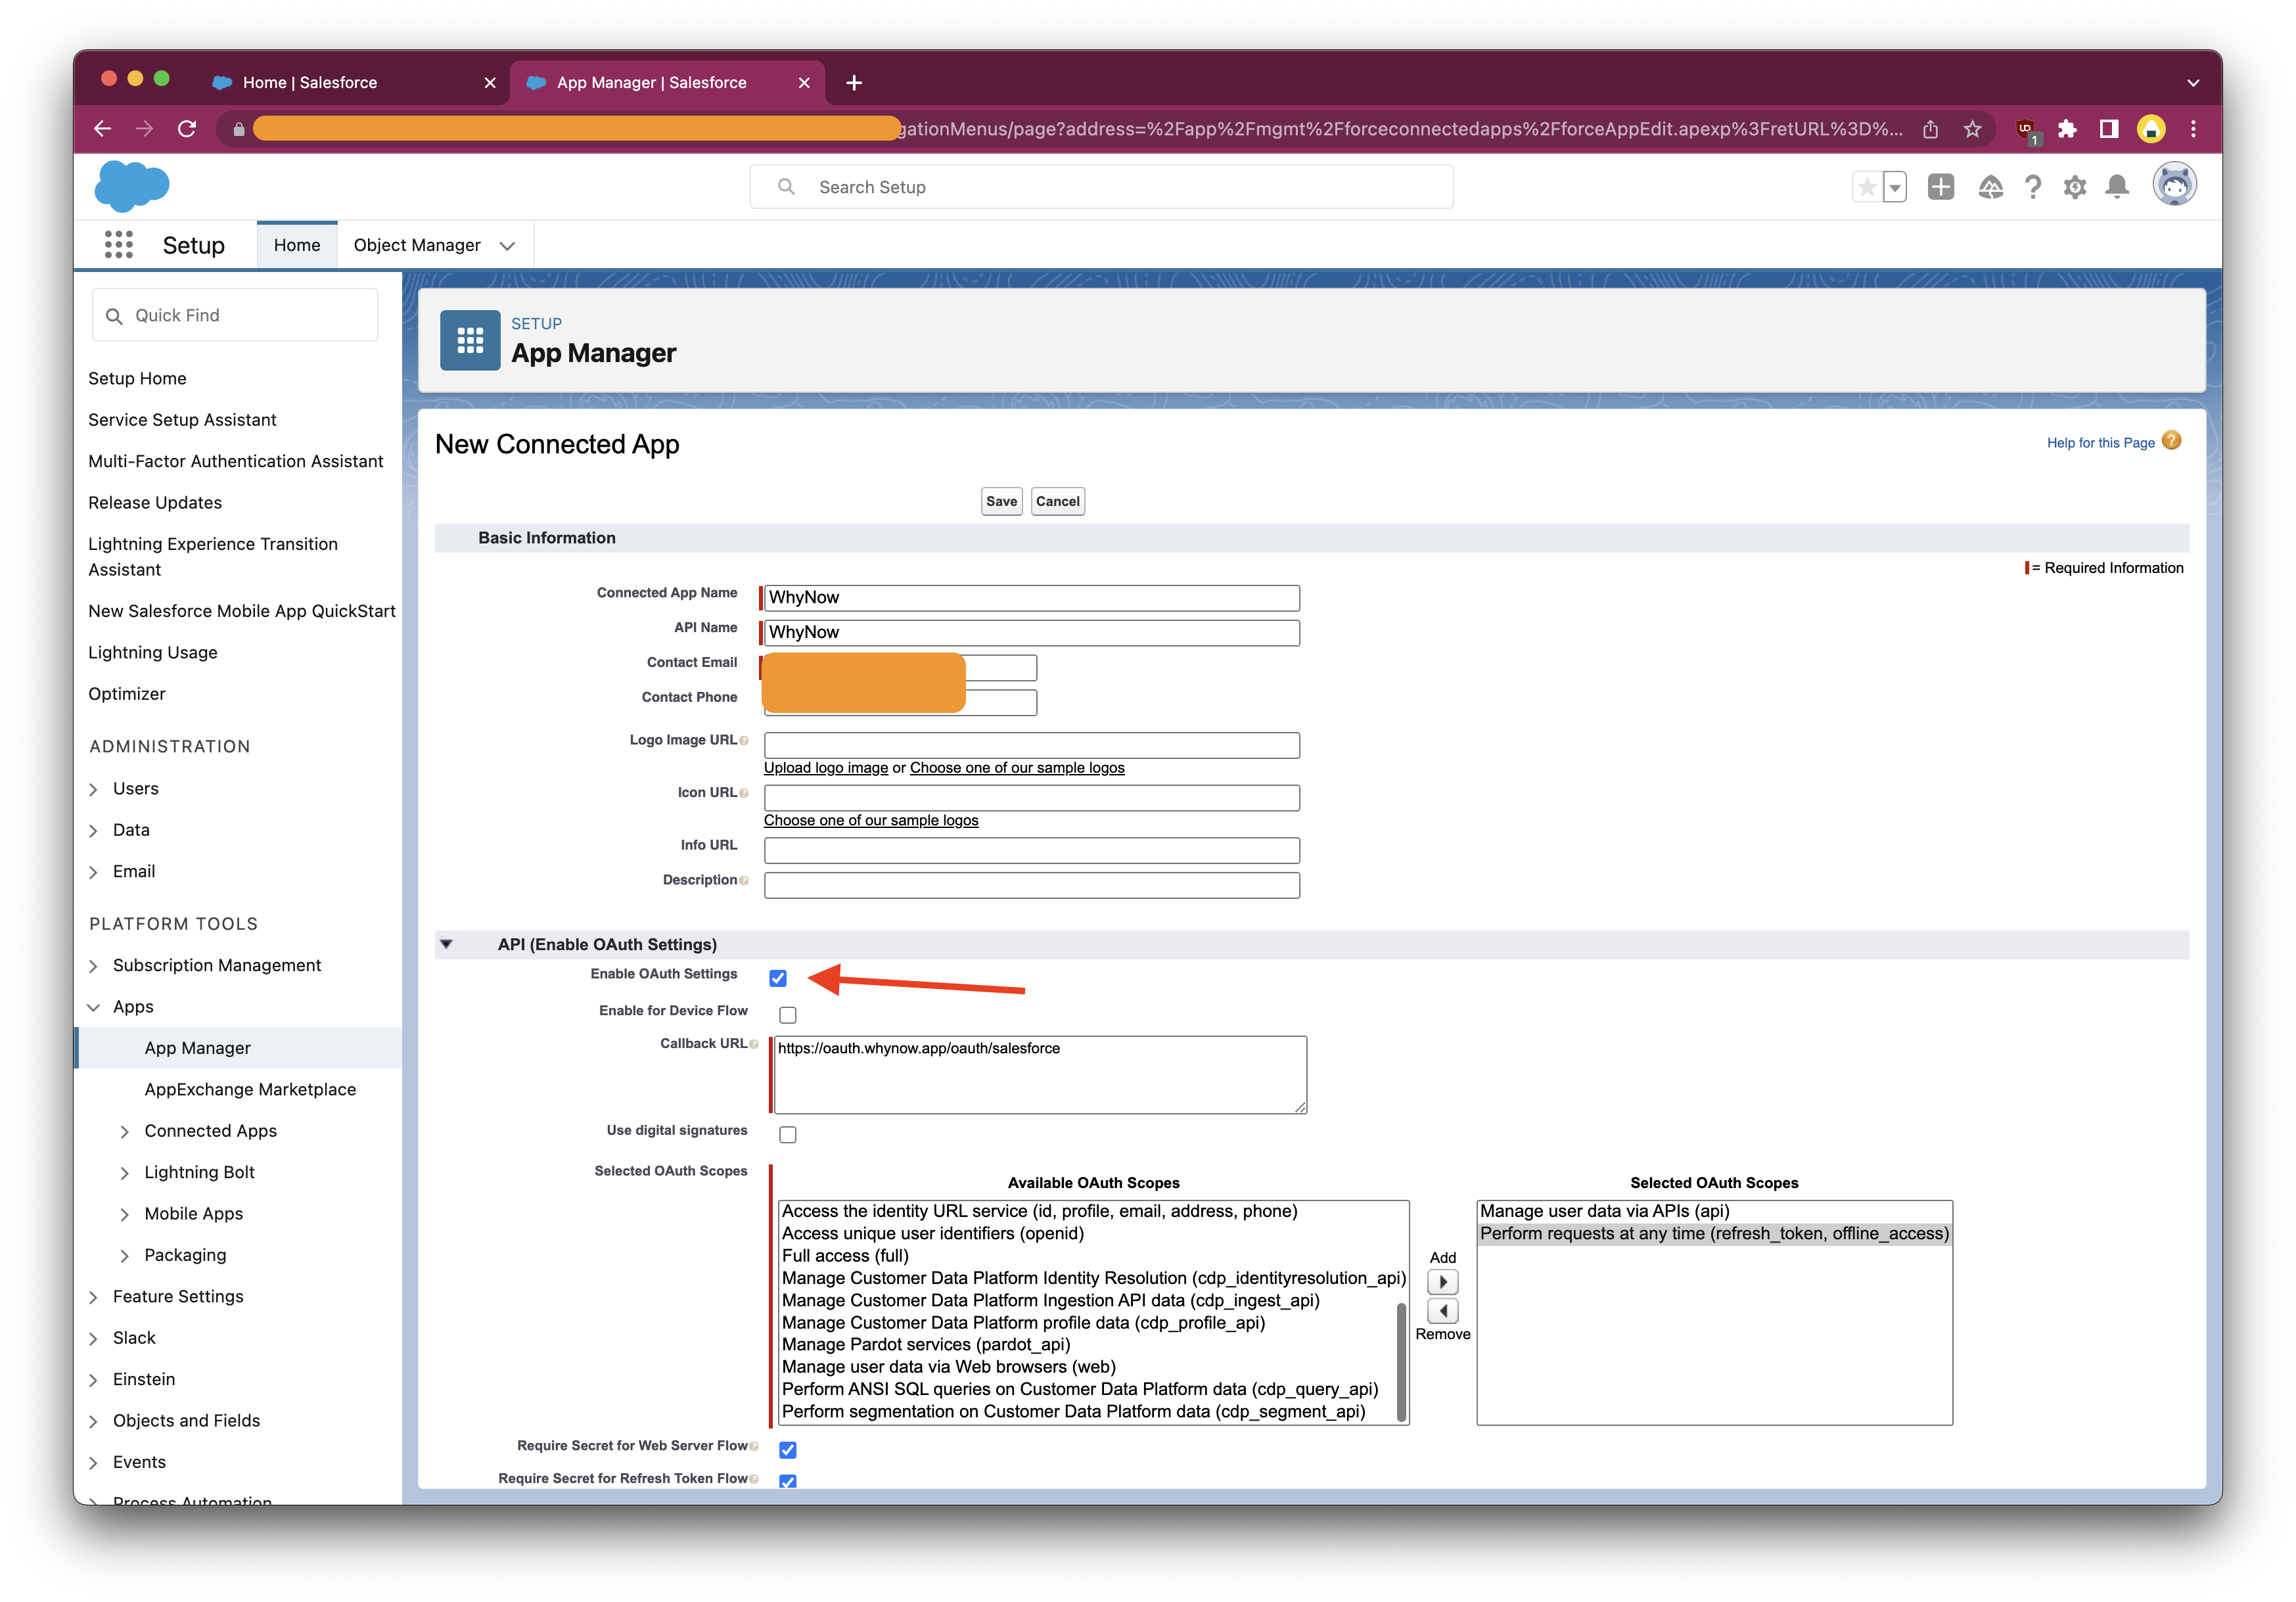Viewport: 2296px width, 1602px height.
Task: Close the Home | Salesforce tab
Action: tap(489, 83)
